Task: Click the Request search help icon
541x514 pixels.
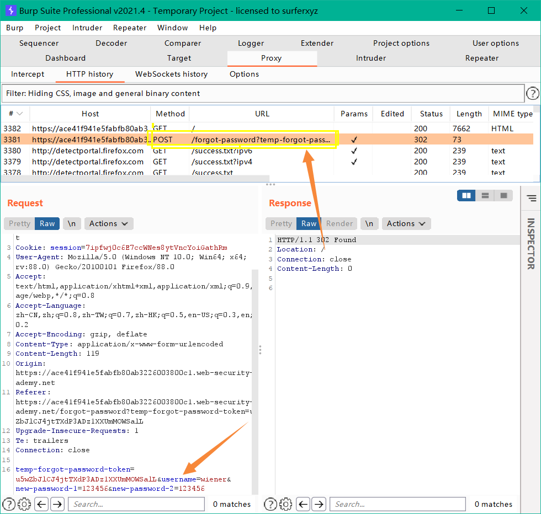Action: pyautogui.click(x=9, y=504)
